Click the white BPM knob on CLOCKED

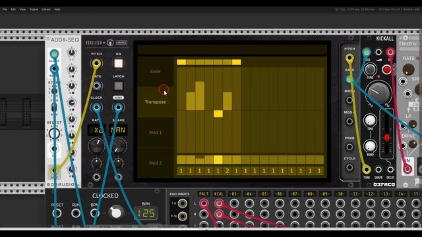116,213
